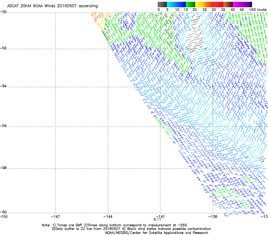
Task: Click the -58 latitude axis label
Action: point(3,168)
